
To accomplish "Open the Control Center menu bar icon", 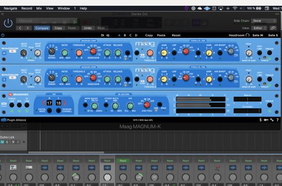I will click(267, 8).
